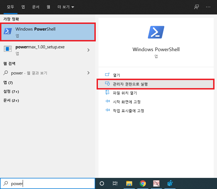Open File Explorer from taskbar
This screenshot has height=189, width=217.
(x=129, y=183)
